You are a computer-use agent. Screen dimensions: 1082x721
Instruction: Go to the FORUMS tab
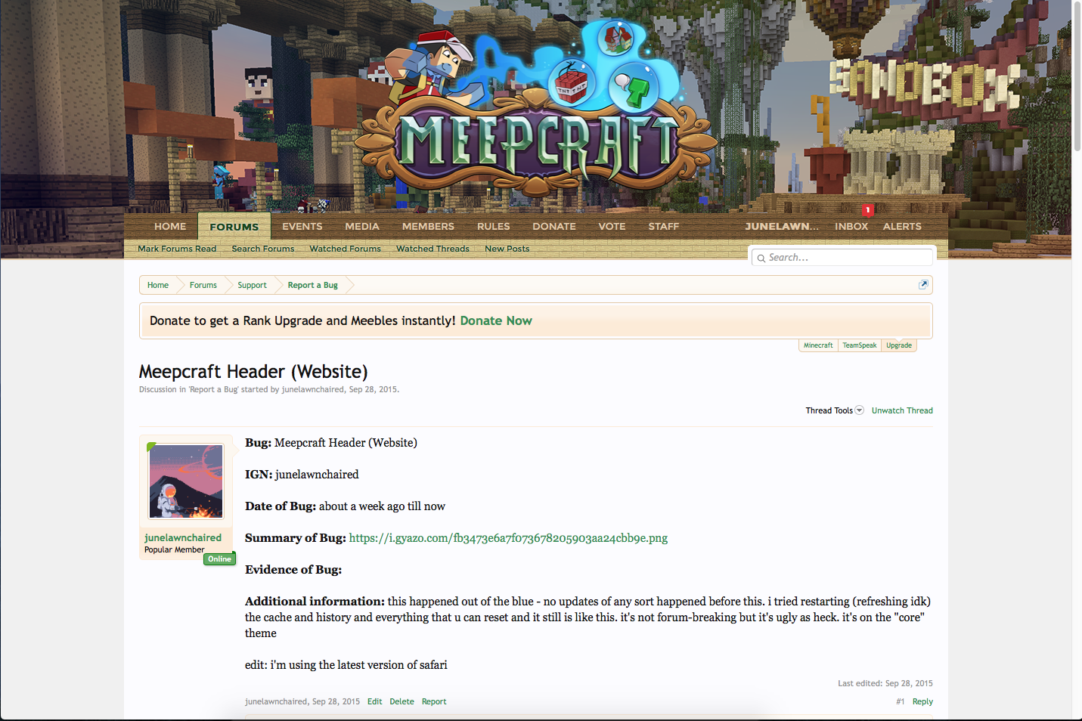pyautogui.click(x=234, y=227)
